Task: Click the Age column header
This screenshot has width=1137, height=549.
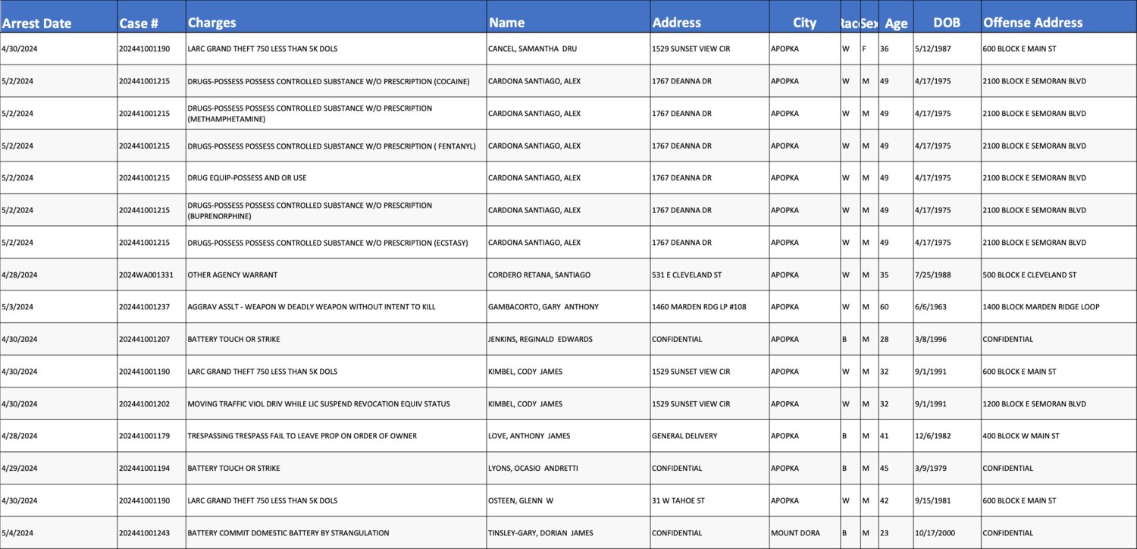Action: 895,17
